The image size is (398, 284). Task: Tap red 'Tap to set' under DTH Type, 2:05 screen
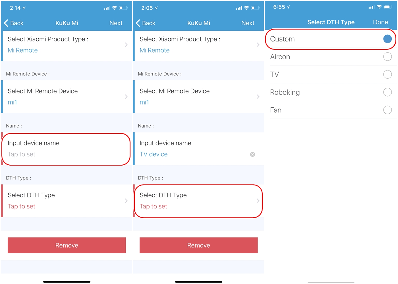pyautogui.click(x=154, y=206)
